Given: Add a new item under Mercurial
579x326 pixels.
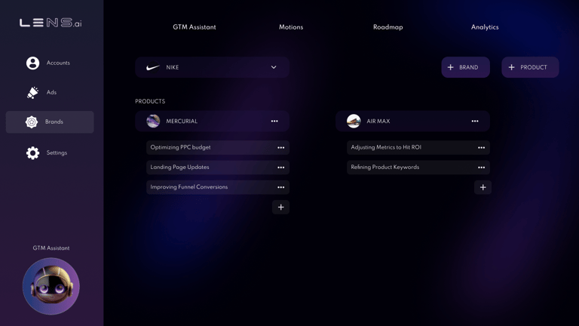Looking at the screenshot, I should point(280,207).
